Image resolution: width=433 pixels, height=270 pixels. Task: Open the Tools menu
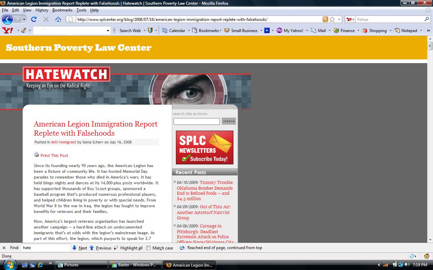(x=81, y=10)
